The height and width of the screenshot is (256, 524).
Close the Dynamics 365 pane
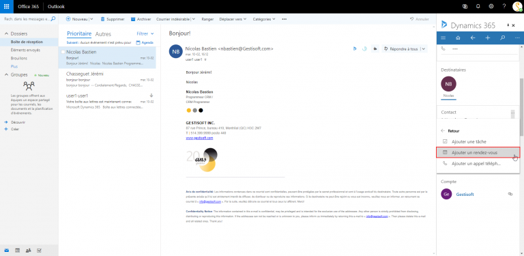click(x=513, y=25)
